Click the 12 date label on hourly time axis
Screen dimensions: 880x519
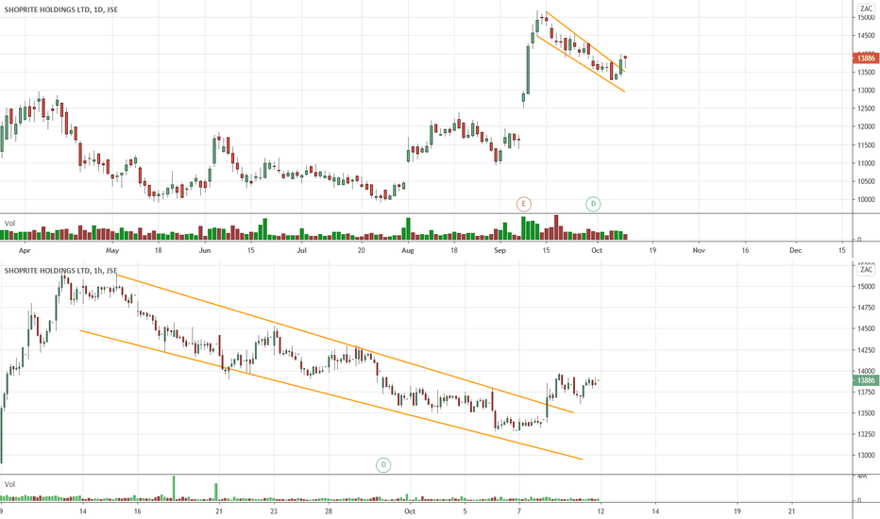pos(601,511)
